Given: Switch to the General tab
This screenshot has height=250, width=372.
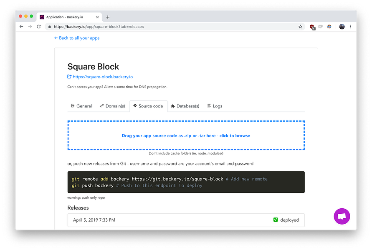Looking at the screenshot, I should [x=81, y=106].
